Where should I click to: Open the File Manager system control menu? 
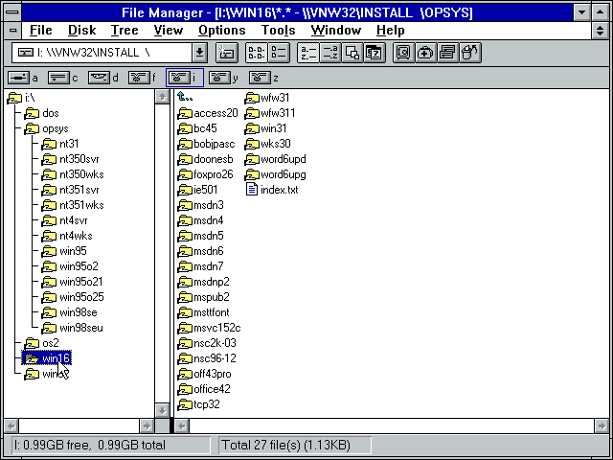12,11
